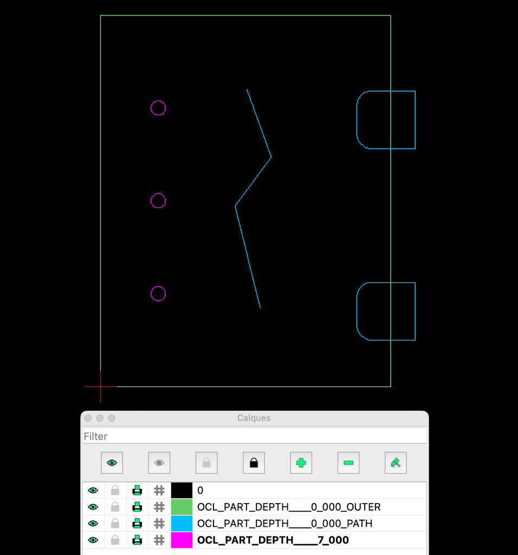518x555 pixels.
Task: Click the blue color swatch of PATH layer
Action: coord(182,524)
